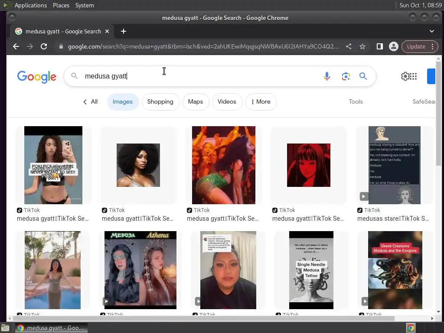This screenshot has height=333, width=444.
Task: Switch to the Maps filter
Action: point(196,101)
